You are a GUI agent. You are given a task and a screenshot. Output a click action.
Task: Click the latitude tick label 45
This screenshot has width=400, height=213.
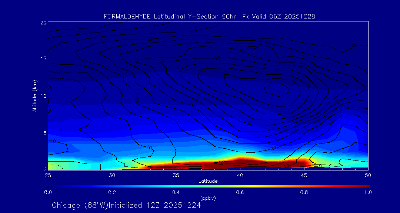click(304, 175)
